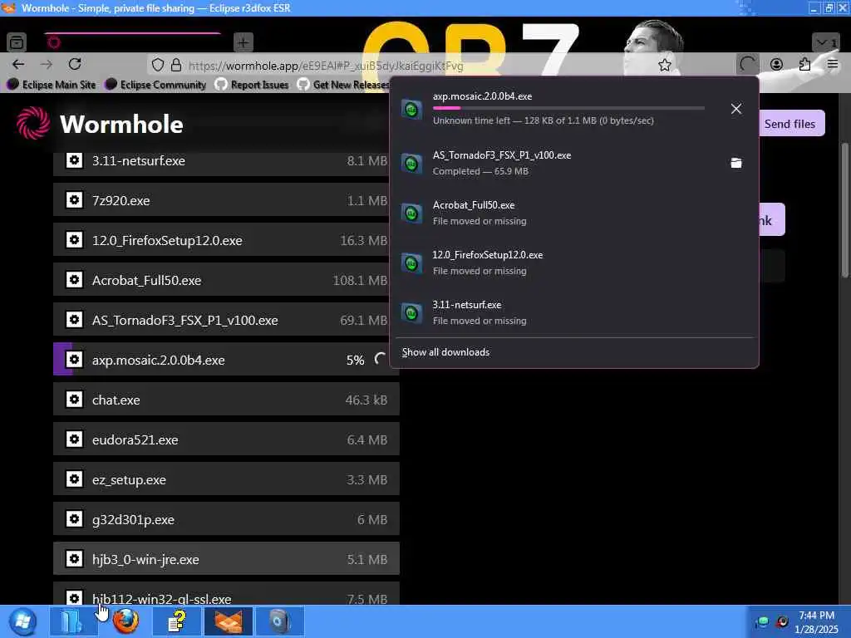
Task: Open the help question mark taskbar icon
Action: (177, 621)
